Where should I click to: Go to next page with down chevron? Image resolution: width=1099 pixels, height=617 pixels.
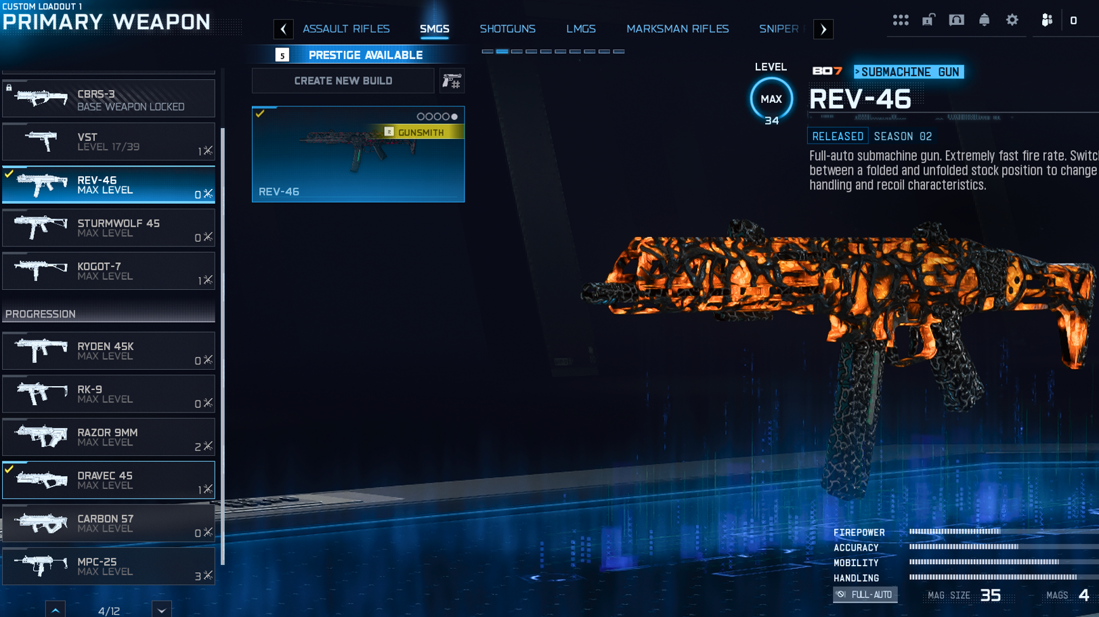click(x=162, y=610)
